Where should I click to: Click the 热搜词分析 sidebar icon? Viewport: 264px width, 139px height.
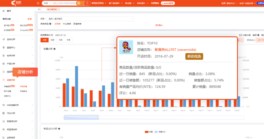[x=4, y=121]
